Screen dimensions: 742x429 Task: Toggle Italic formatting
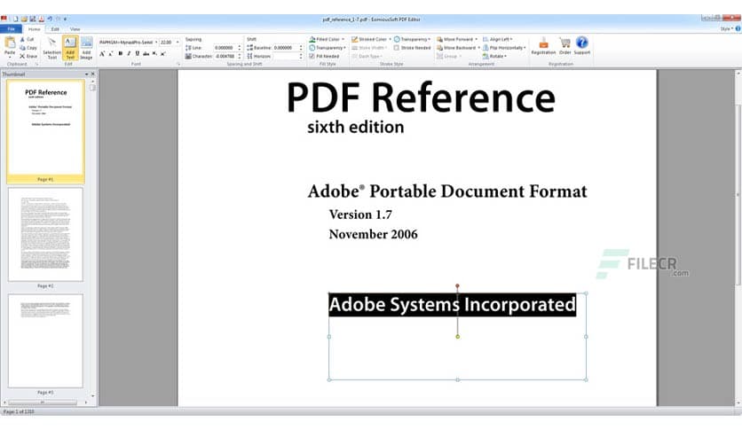(x=129, y=54)
